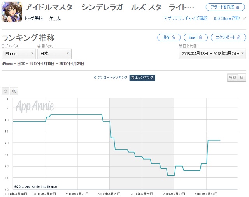Click the 2018年4月19日 axis label
Image resolution: width=249 pixels, height=197 pixels.
(45, 194)
